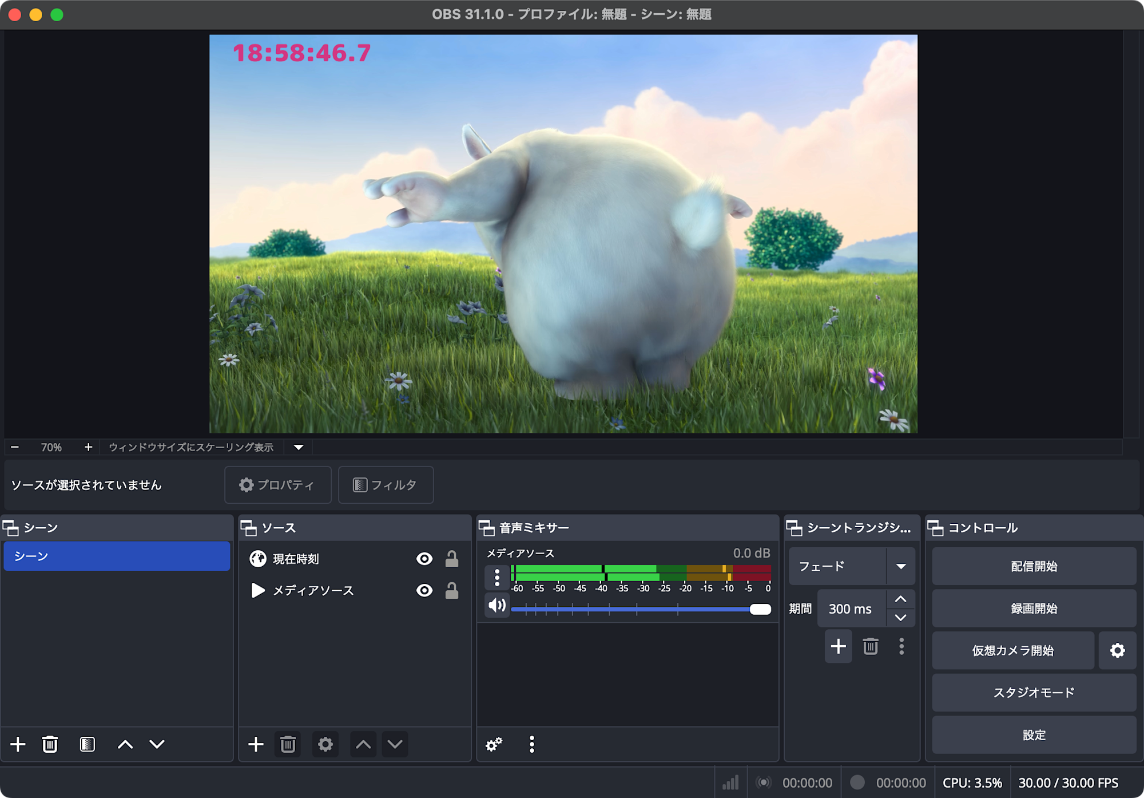
Task: Enable スタジオモード
Action: (1034, 693)
